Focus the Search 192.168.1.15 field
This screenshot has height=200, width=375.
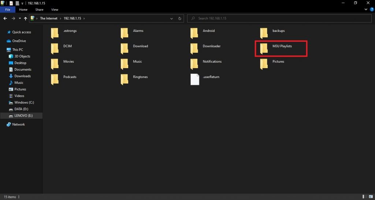point(279,18)
